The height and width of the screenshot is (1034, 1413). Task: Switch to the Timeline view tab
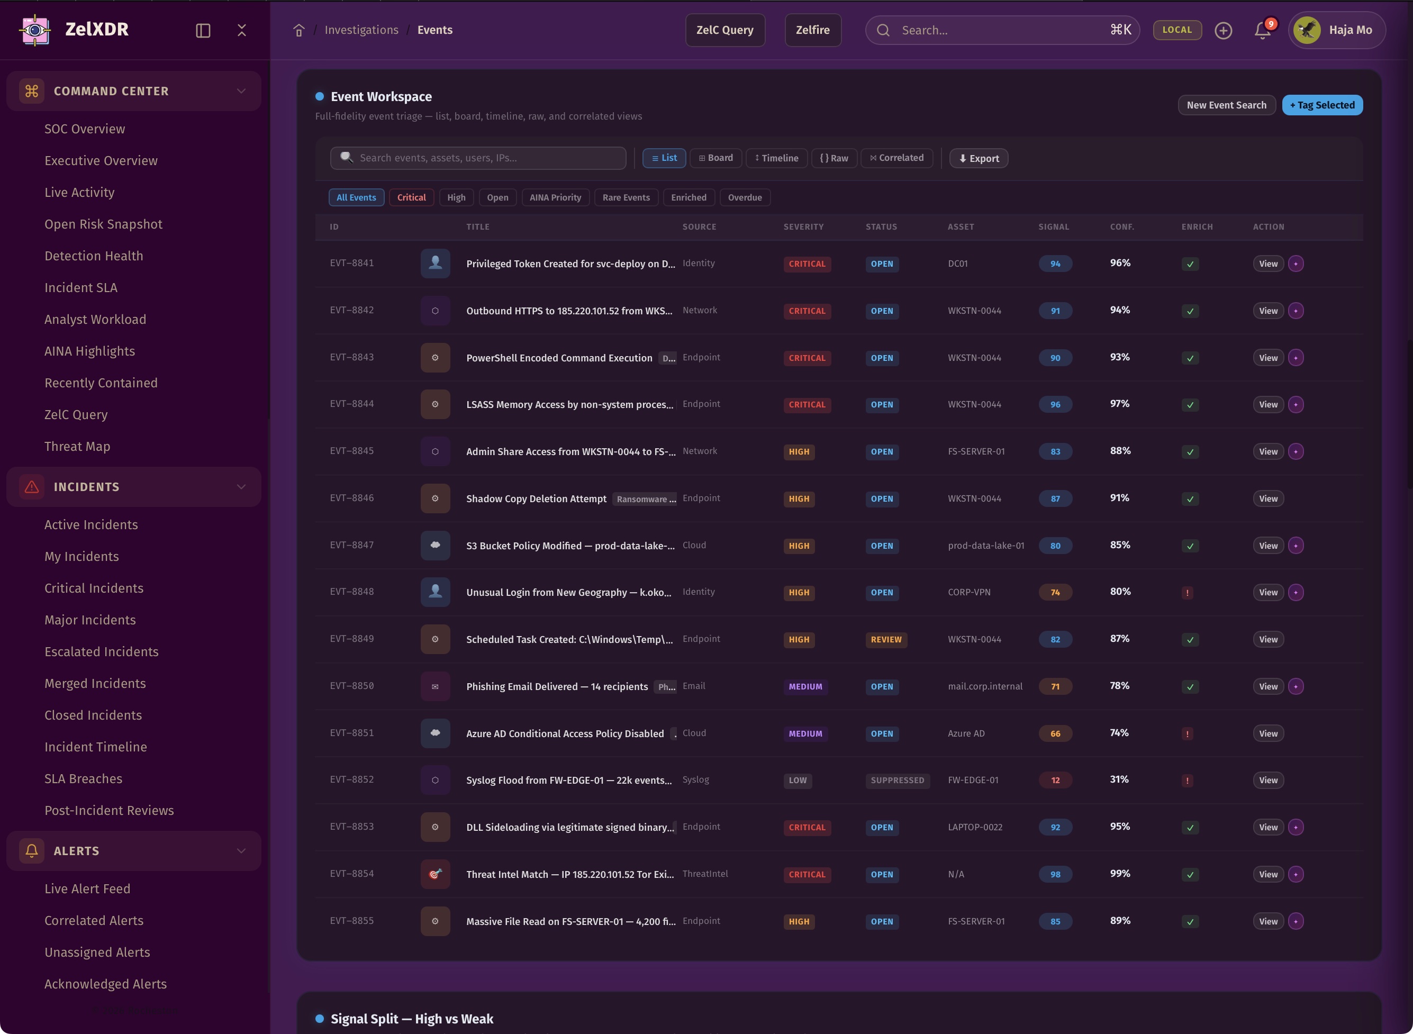point(776,158)
